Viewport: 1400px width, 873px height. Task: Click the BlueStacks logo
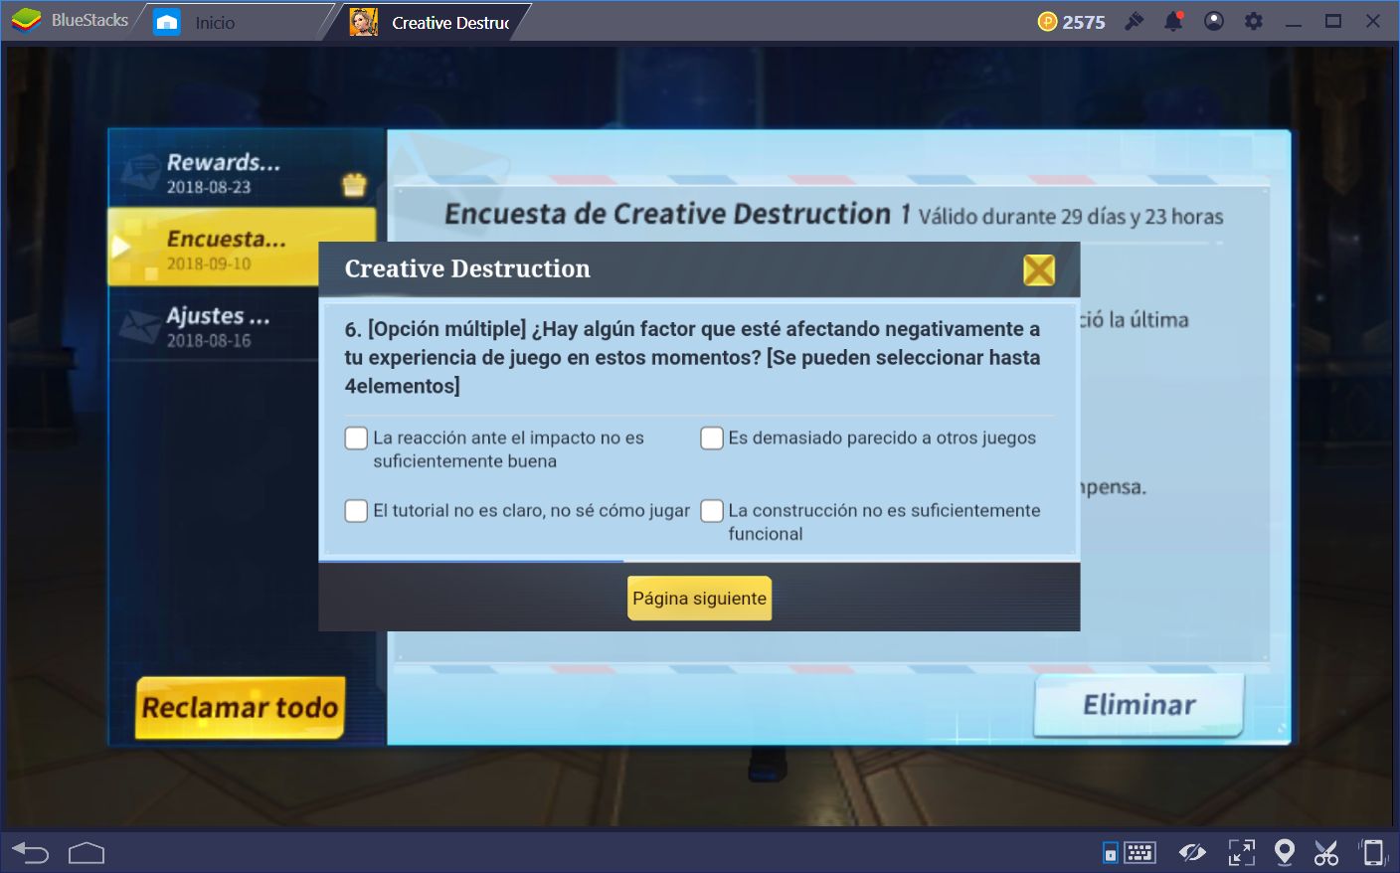[x=26, y=20]
